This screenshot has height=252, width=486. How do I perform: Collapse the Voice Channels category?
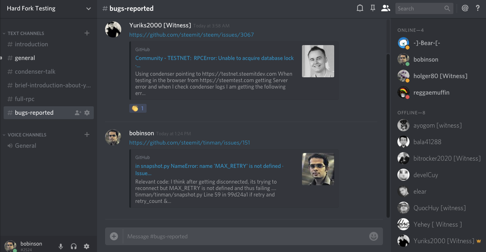pos(25,135)
